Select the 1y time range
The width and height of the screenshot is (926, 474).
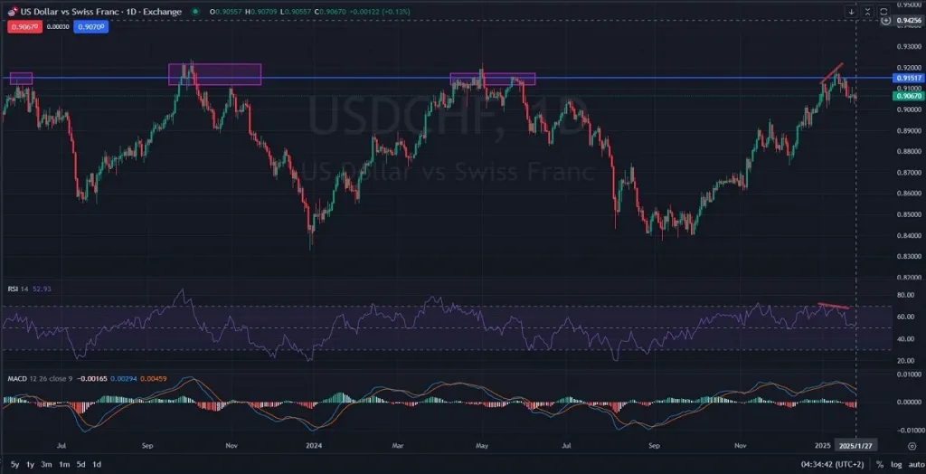31,464
